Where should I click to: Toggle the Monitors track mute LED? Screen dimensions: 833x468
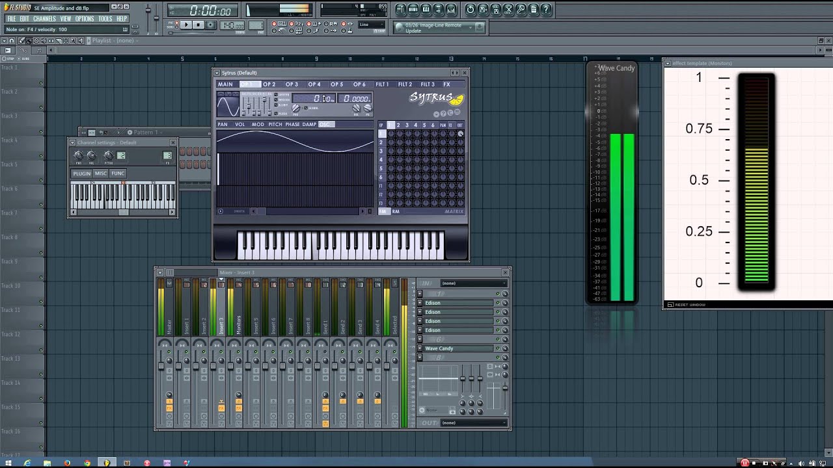(x=238, y=352)
